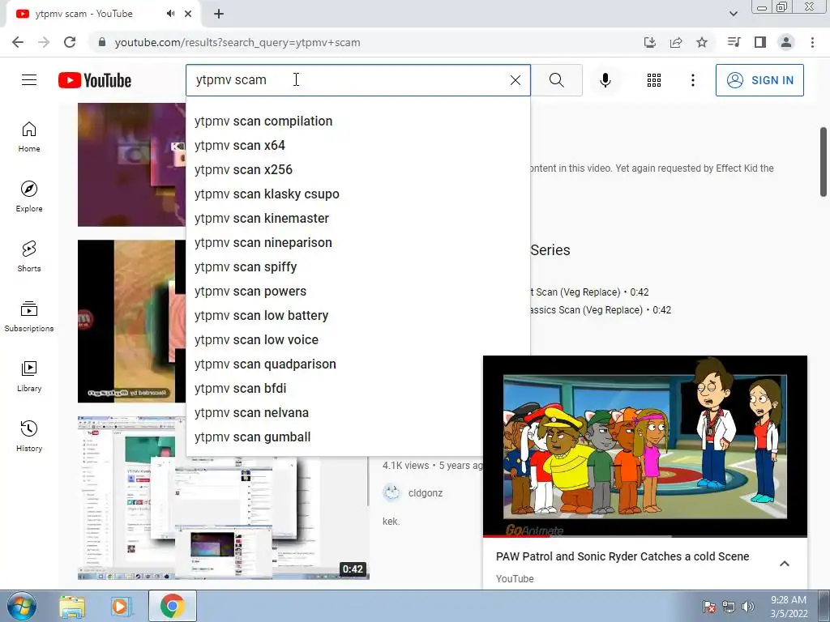Open the Chrome three-dot menu
The width and height of the screenshot is (830, 622).
click(x=812, y=42)
